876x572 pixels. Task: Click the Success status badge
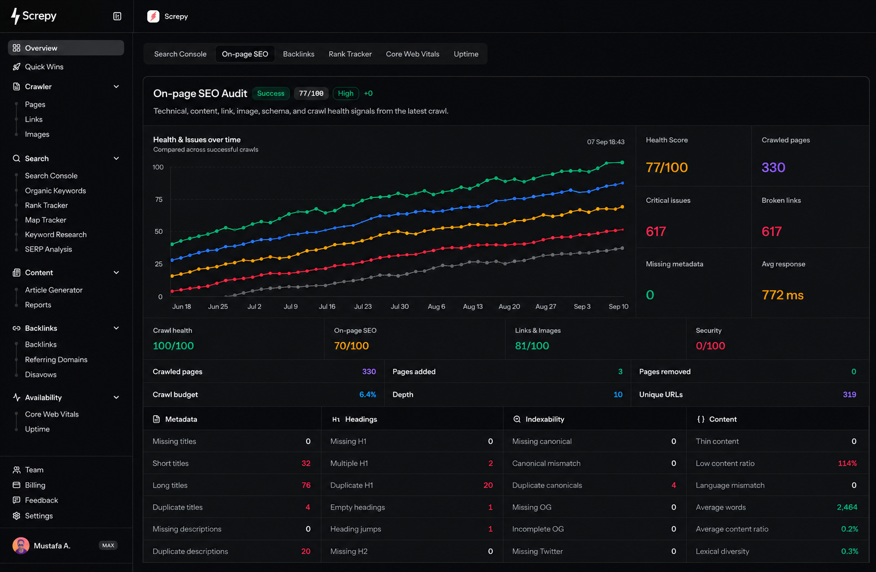(x=271, y=93)
